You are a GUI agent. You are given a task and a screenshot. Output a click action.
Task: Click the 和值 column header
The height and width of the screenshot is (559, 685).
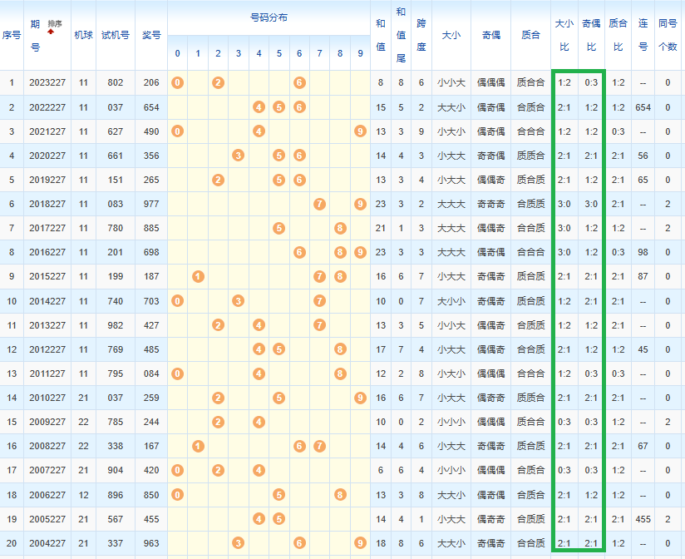coord(380,35)
